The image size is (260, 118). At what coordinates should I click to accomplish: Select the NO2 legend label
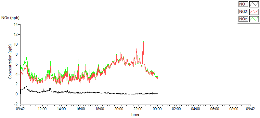243,12
